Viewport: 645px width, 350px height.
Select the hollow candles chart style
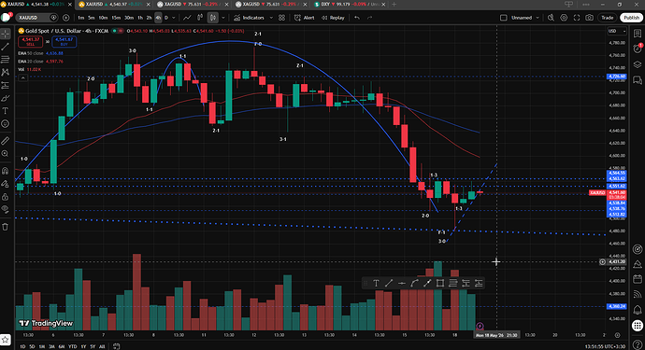click(x=200, y=18)
